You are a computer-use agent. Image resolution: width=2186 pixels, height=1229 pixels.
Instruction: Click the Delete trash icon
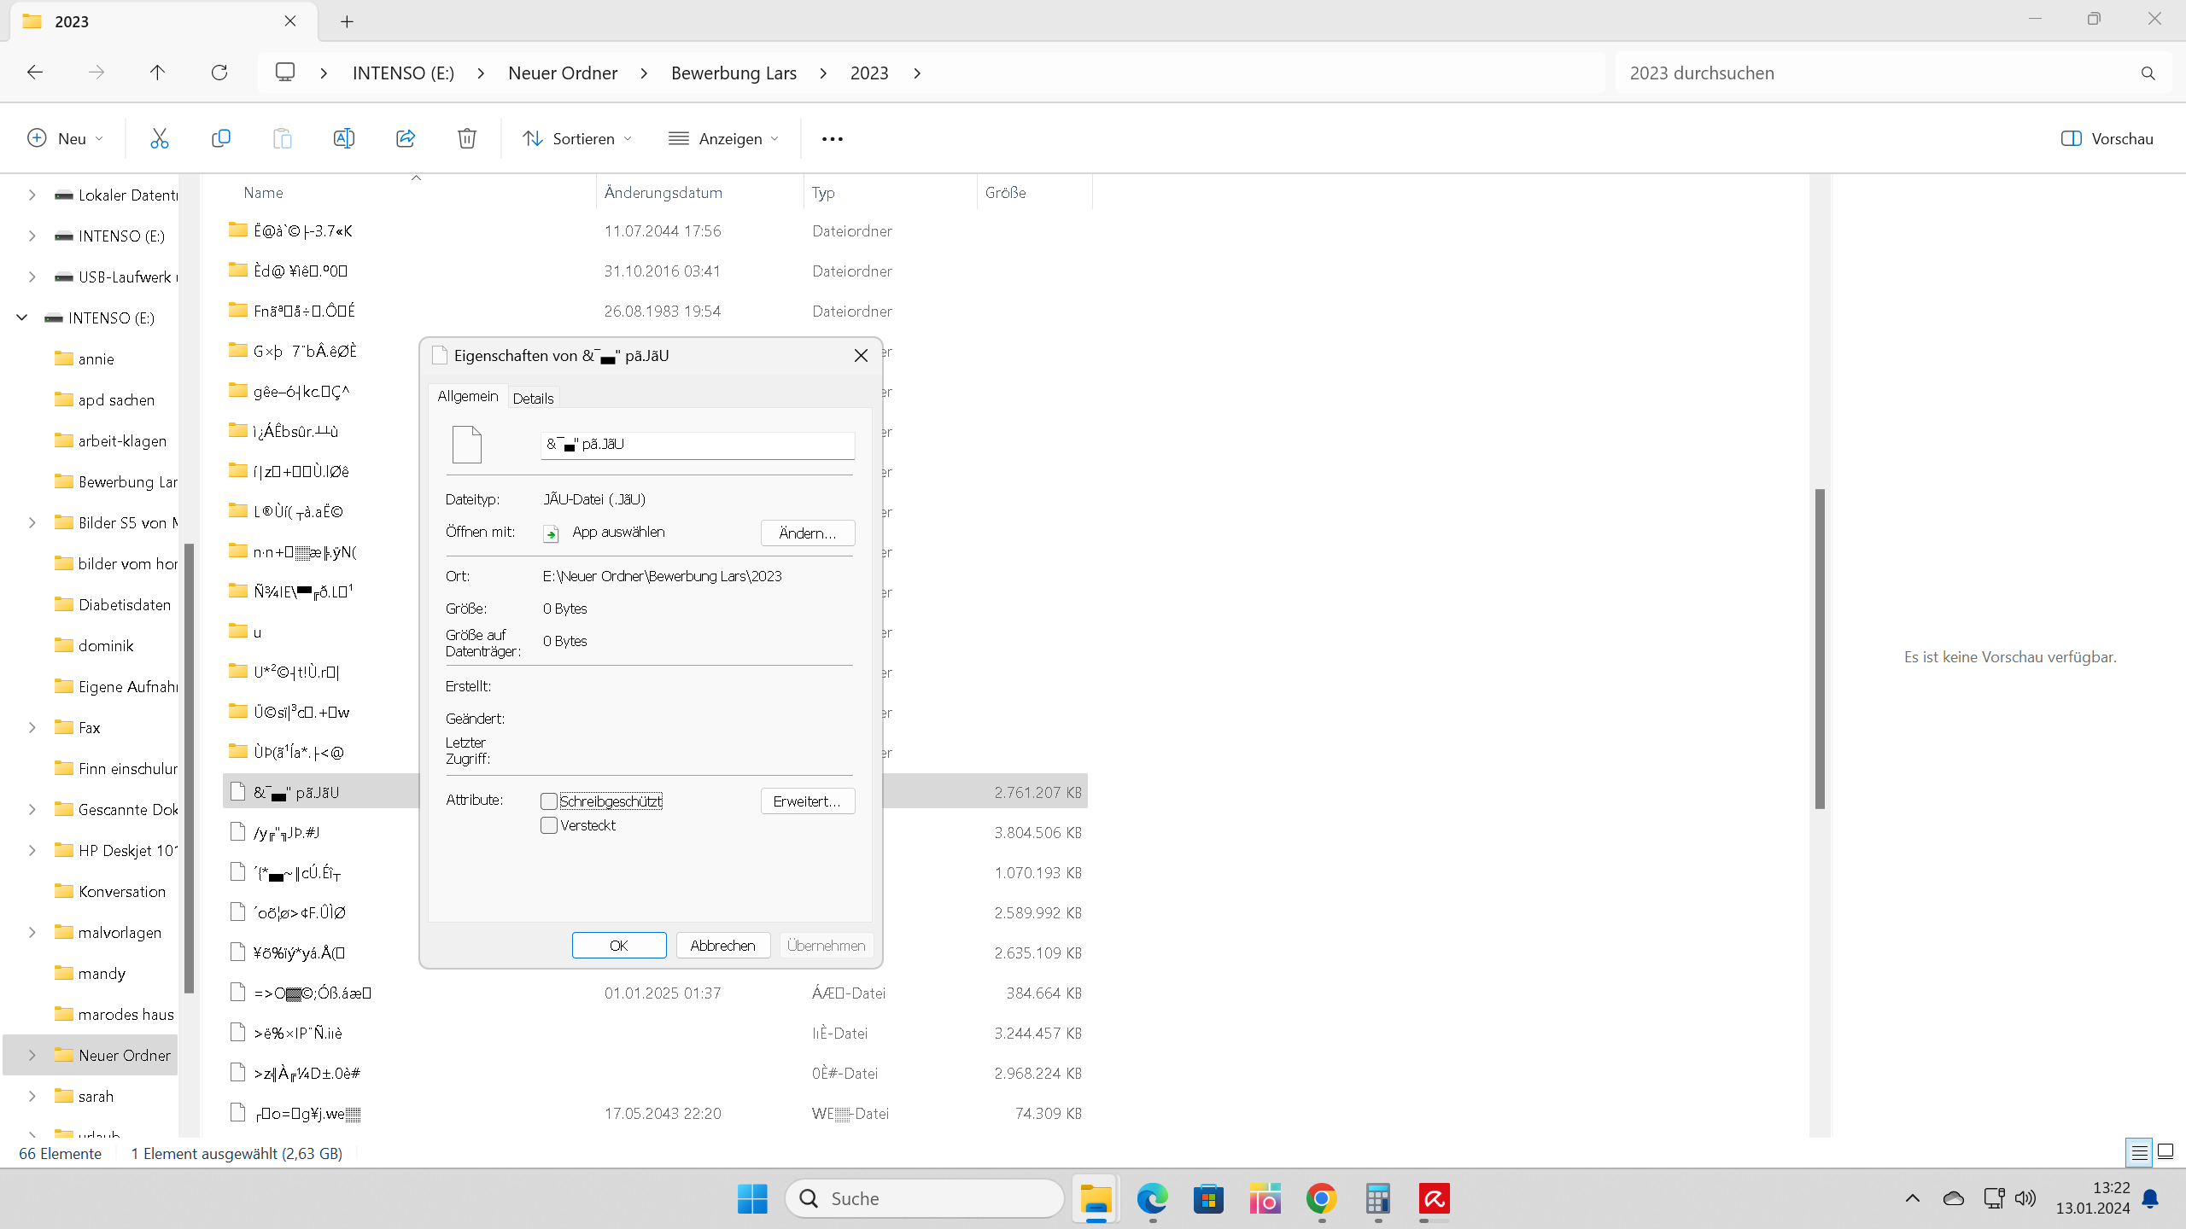tap(467, 138)
